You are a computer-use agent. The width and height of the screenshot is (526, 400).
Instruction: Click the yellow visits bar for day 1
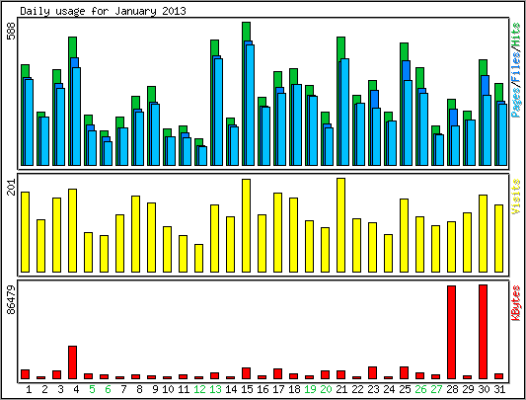[25, 232]
